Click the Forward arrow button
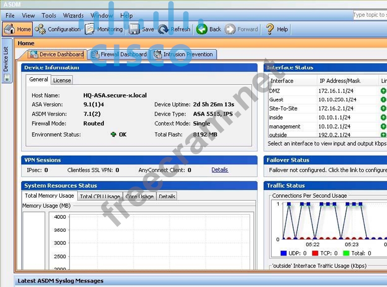The height and width of the screenshot is (287, 387). coord(230,29)
